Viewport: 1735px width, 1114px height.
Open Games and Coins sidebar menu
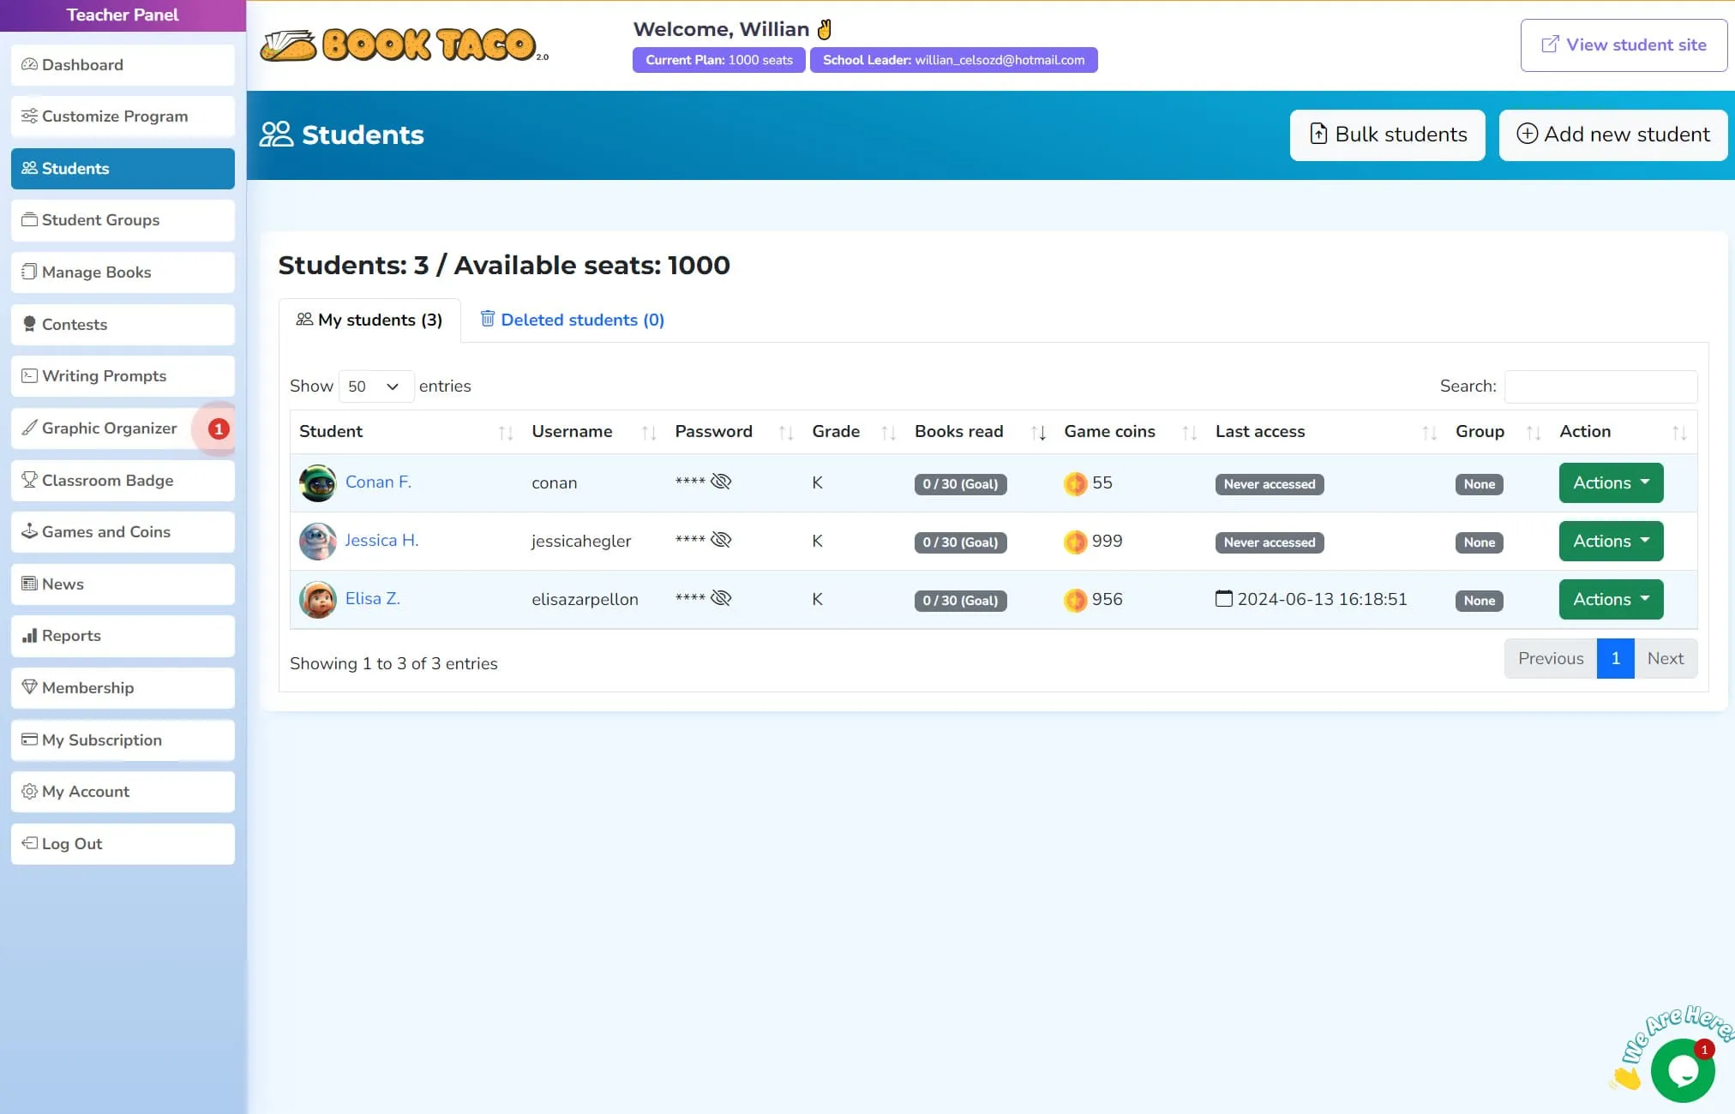click(123, 532)
